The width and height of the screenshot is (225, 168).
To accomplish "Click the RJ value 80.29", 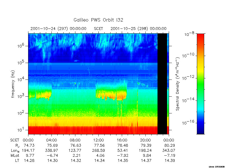I will 170,145.
